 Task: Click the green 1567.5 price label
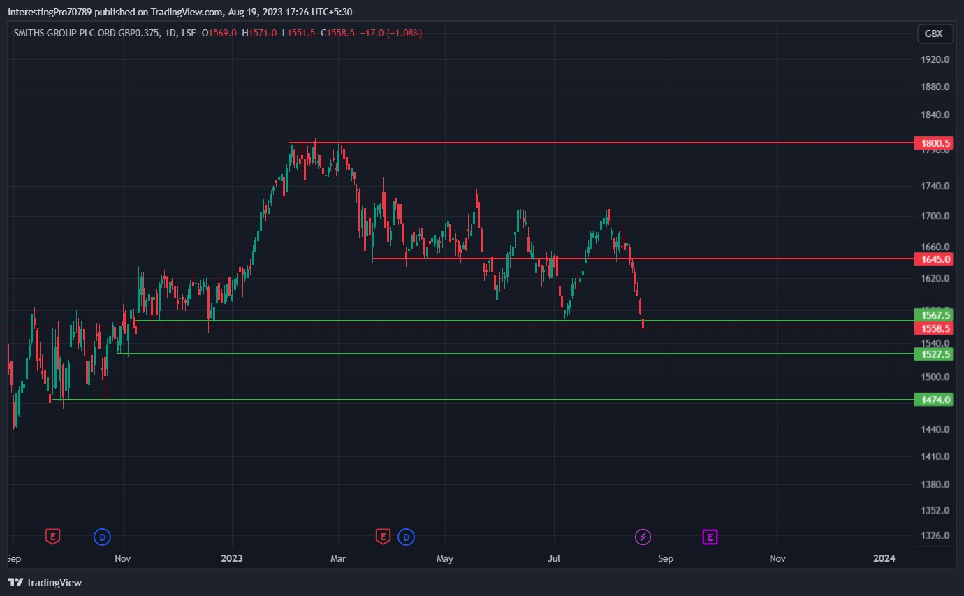click(935, 315)
